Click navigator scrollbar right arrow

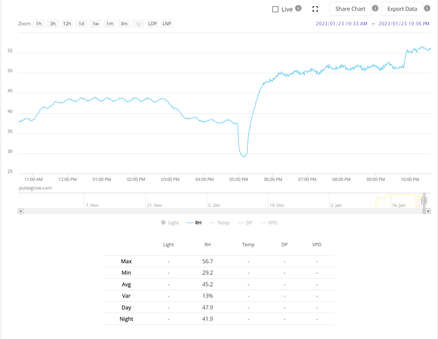coord(428,211)
